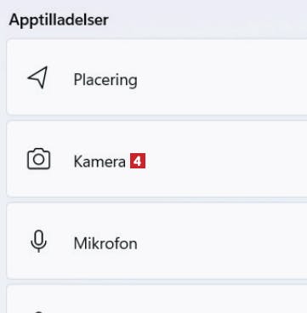
Task: Open the Mikrofon permission entry
Action: (x=156, y=241)
